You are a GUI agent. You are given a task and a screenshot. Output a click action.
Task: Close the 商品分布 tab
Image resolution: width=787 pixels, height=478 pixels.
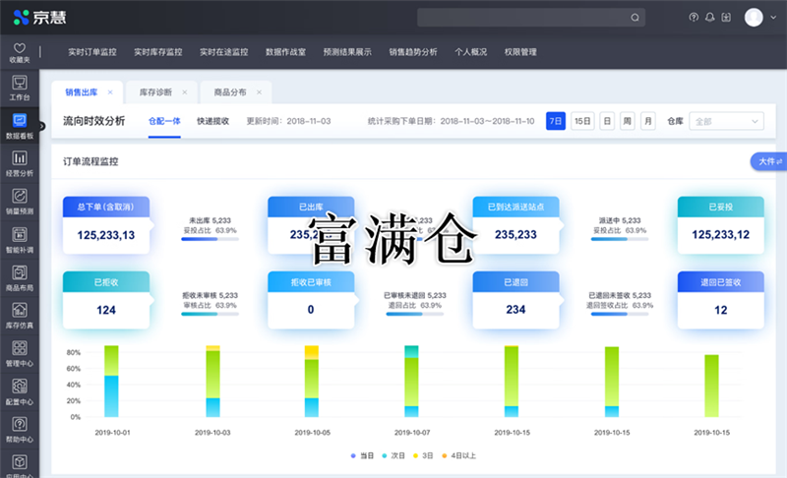pyautogui.click(x=259, y=92)
